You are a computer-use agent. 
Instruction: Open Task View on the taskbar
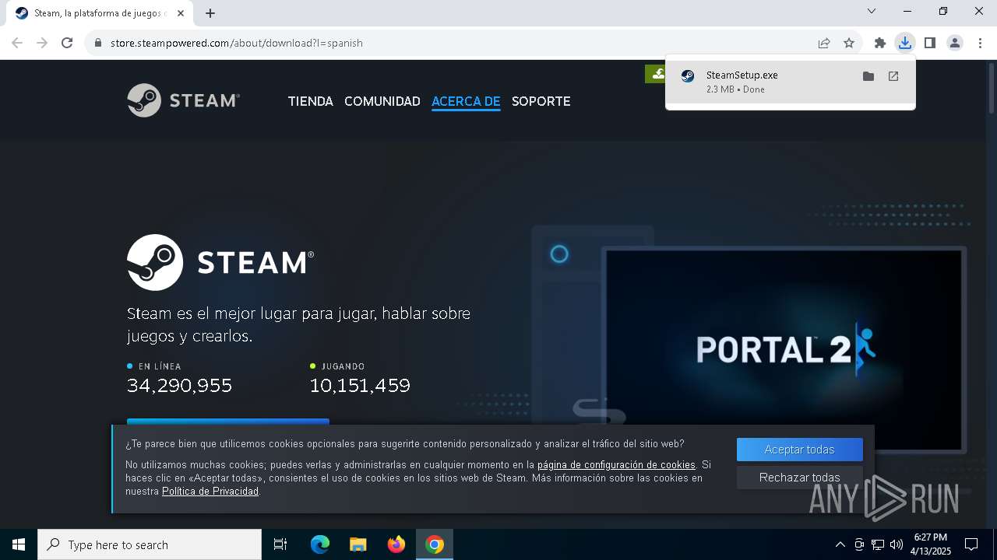tap(280, 544)
